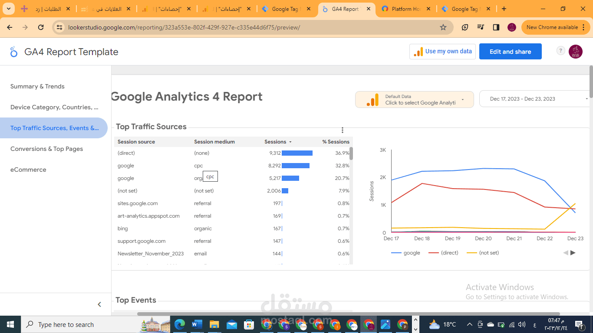
Task: Open the Photos app from the taskbar
Action: click(385, 324)
